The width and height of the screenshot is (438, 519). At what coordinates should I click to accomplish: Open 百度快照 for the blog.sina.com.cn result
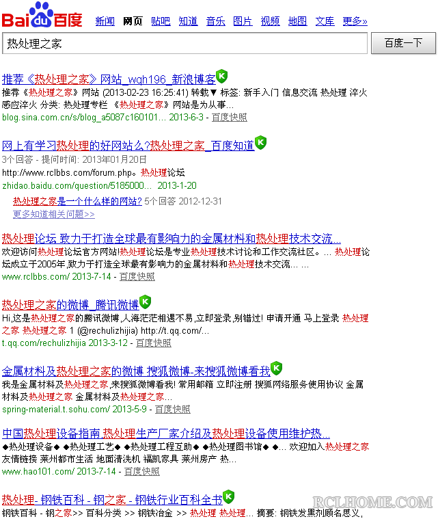coord(230,117)
